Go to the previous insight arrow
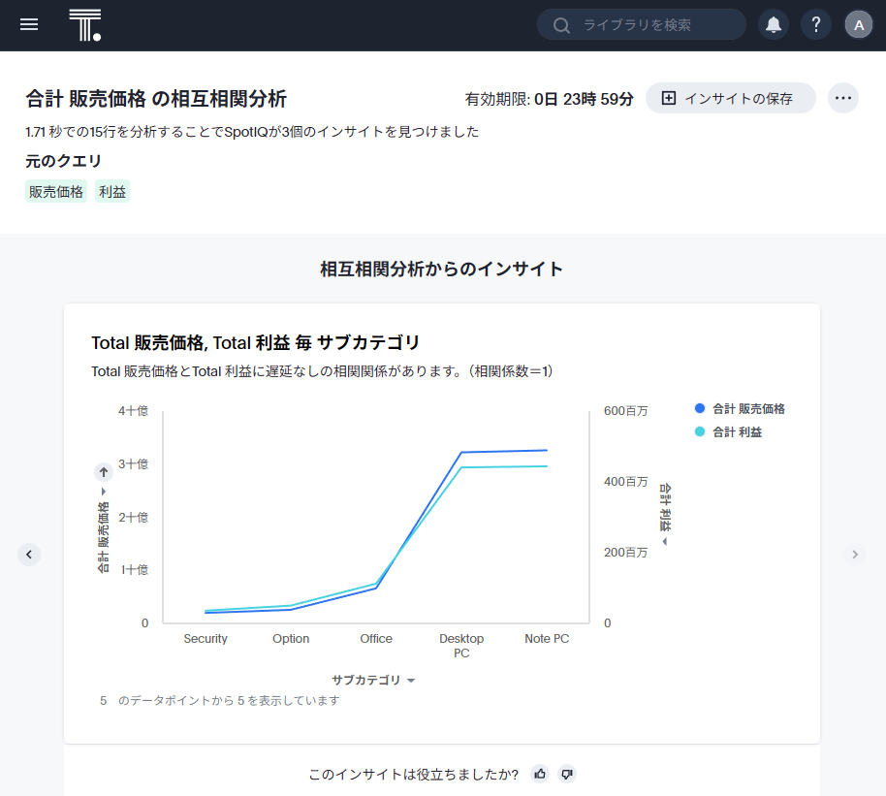 [x=29, y=555]
